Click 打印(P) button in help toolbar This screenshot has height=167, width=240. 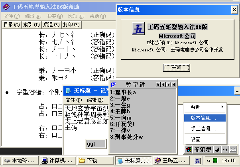(71, 25)
